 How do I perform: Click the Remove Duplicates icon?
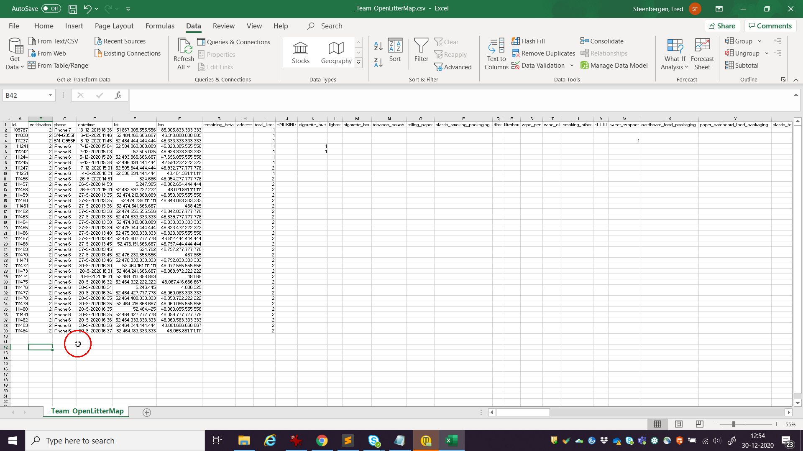click(x=516, y=53)
